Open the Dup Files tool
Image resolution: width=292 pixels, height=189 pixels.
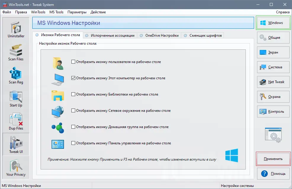16,122
